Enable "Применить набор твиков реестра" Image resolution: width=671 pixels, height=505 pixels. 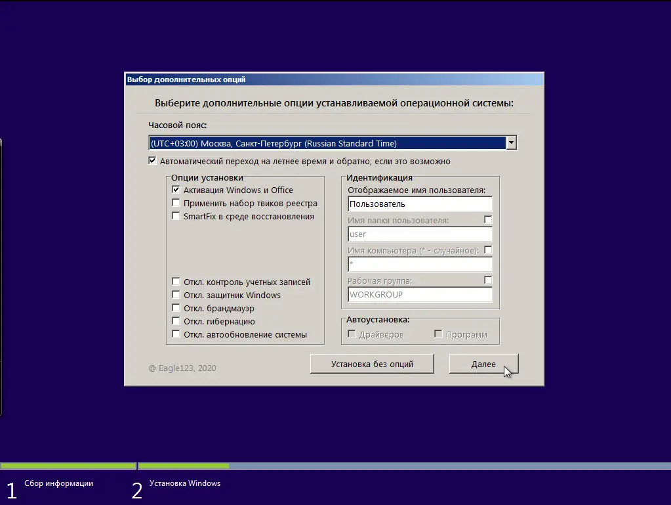click(176, 203)
